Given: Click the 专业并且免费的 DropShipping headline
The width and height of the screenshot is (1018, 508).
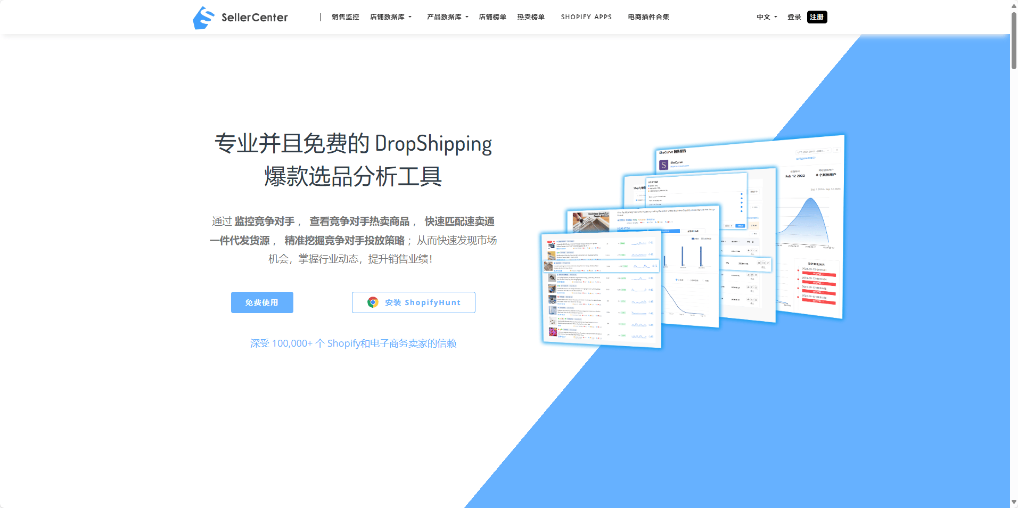Looking at the screenshot, I should point(354,160).
